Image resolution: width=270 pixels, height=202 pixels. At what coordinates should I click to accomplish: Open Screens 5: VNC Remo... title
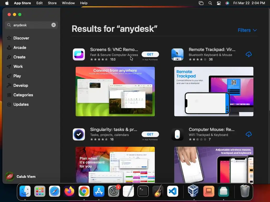click(114, 49)
